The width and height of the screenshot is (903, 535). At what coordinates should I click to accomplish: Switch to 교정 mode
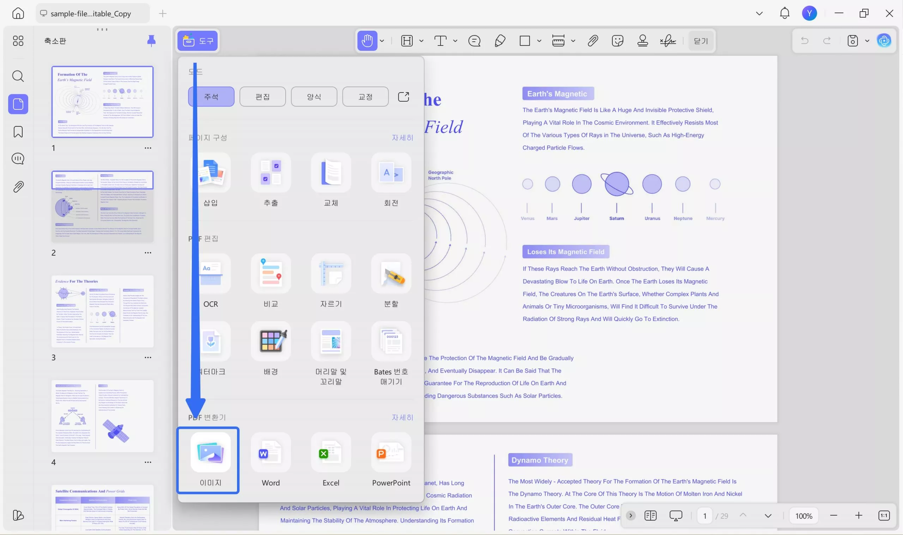point(365,97)
